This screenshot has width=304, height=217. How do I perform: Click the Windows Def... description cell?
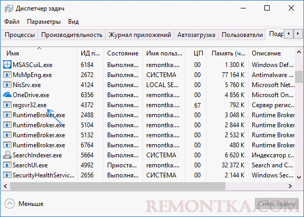pyautogui.click(x=272, y=64)
